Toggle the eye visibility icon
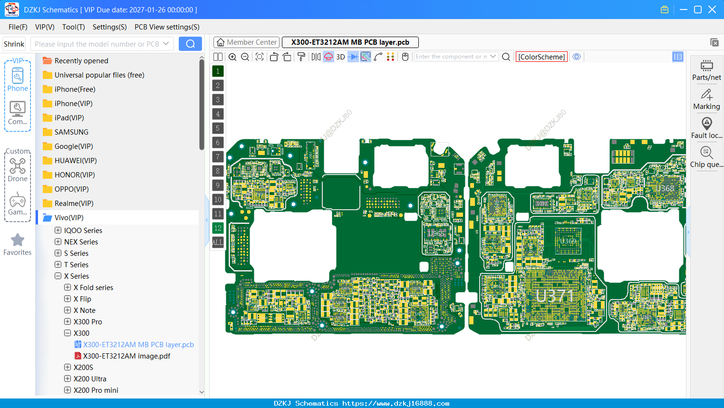This screenshot has width=724, height=408. click(577, 57)
